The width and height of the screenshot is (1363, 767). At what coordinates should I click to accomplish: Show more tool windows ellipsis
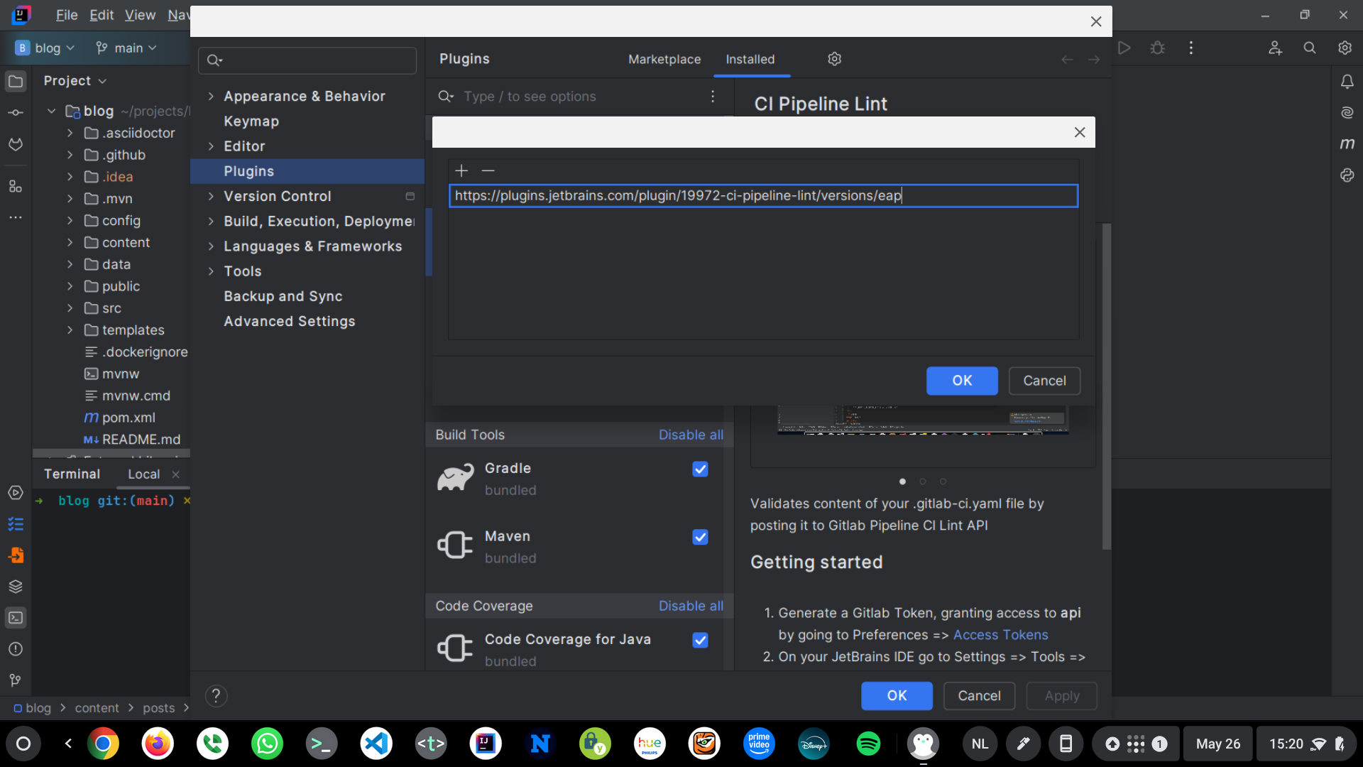(x=16, y=217)
